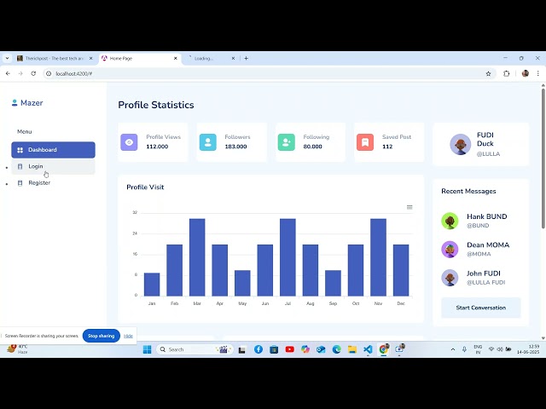
Task: Click the Hide link in sharing bar
Action: click(128, 336)
